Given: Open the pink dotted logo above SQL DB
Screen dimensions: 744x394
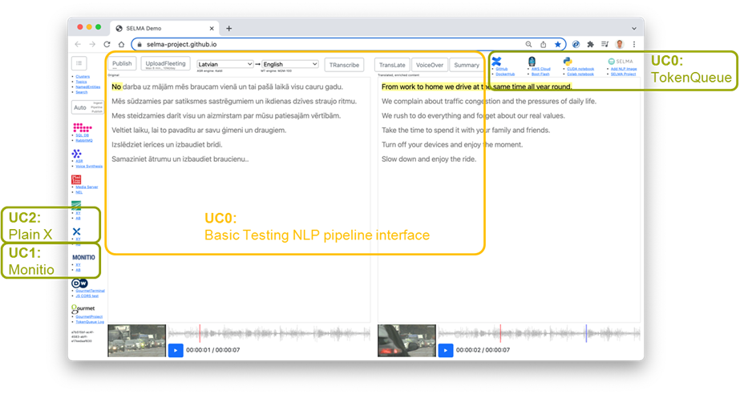Looking at the screenshot, I should tap(82, 127).
